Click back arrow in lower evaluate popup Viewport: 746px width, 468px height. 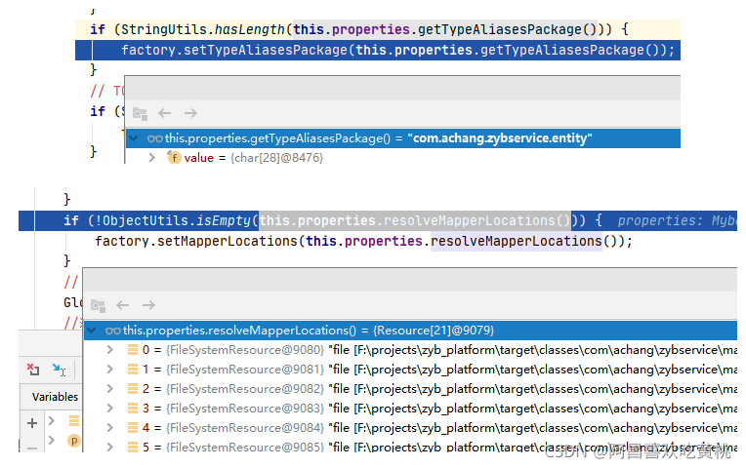(123, 305)
